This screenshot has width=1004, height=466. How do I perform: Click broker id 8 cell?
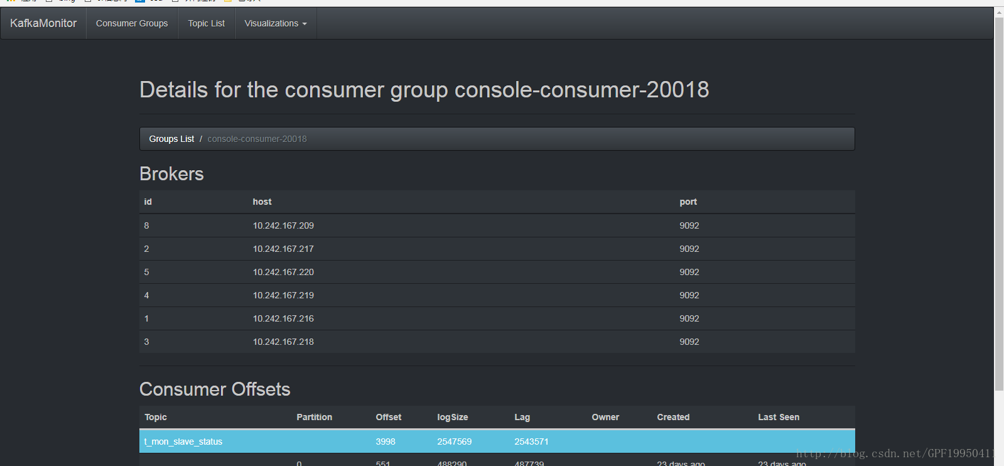point(147,225)
